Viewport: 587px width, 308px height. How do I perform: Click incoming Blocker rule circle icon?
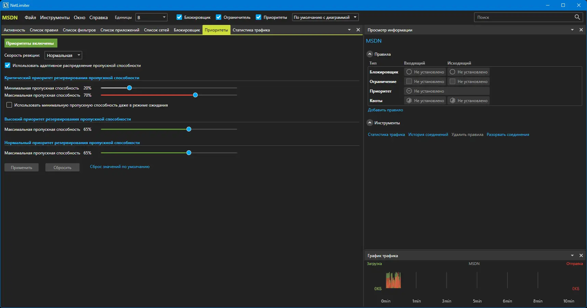(x=409, y=72)
